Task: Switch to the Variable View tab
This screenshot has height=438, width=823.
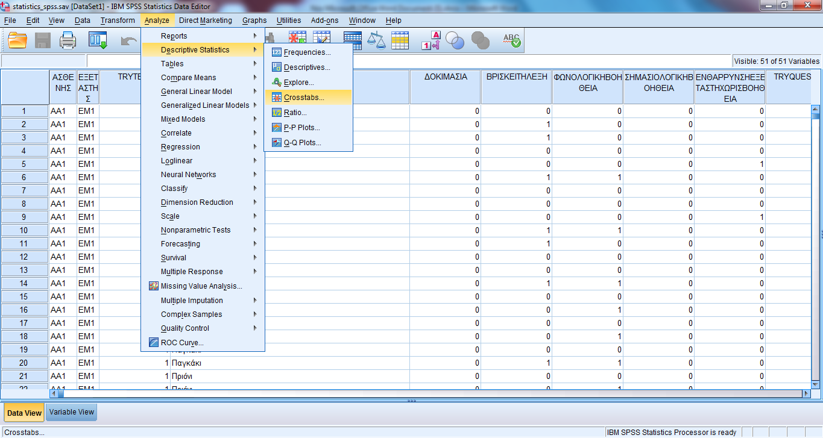Action: point(72,412)
